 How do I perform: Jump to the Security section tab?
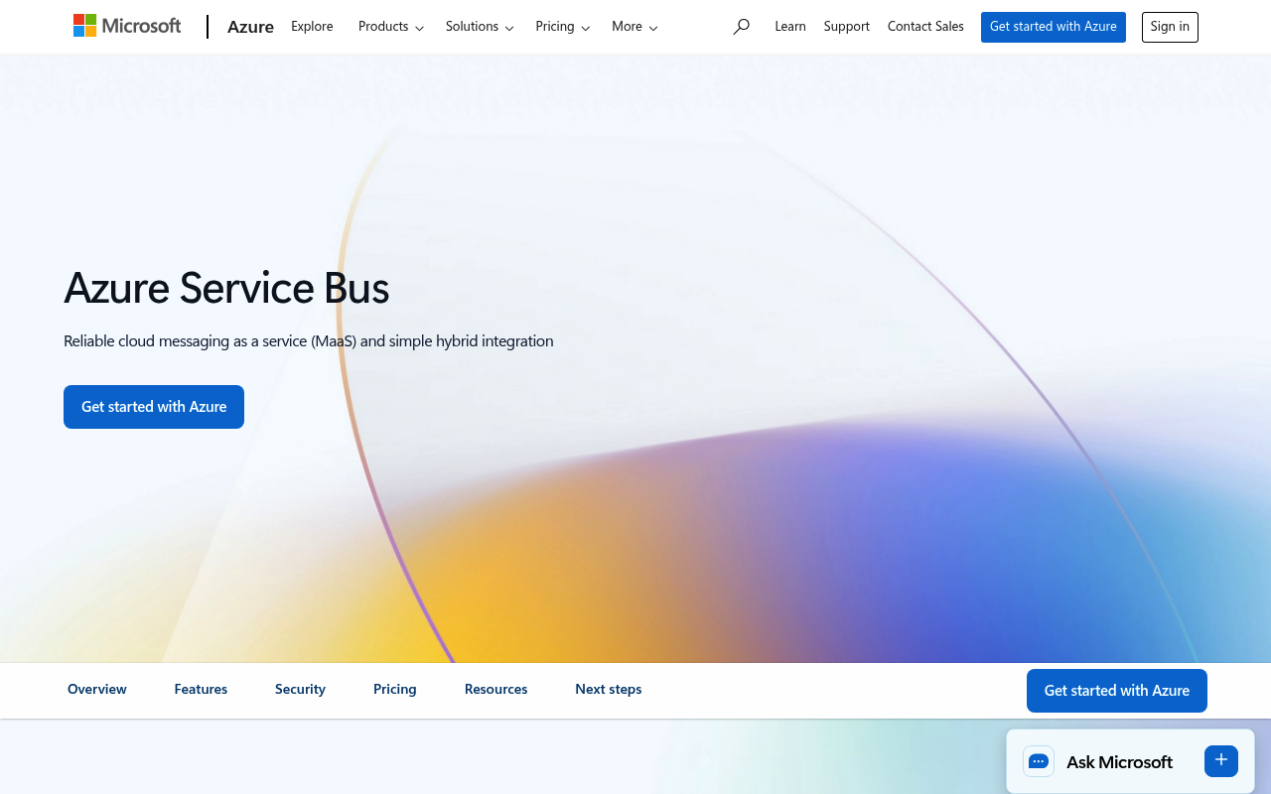coord(300,689)
